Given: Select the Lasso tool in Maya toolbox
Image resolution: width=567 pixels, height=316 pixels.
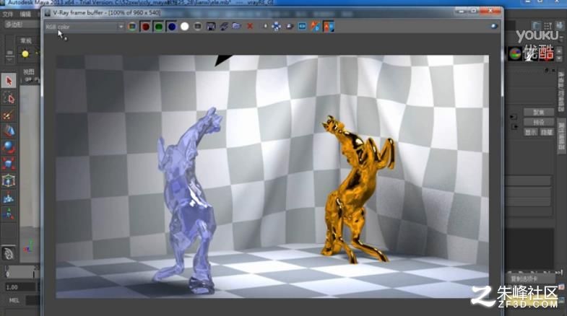Looking at the screenshot, I should coord(9,97).
